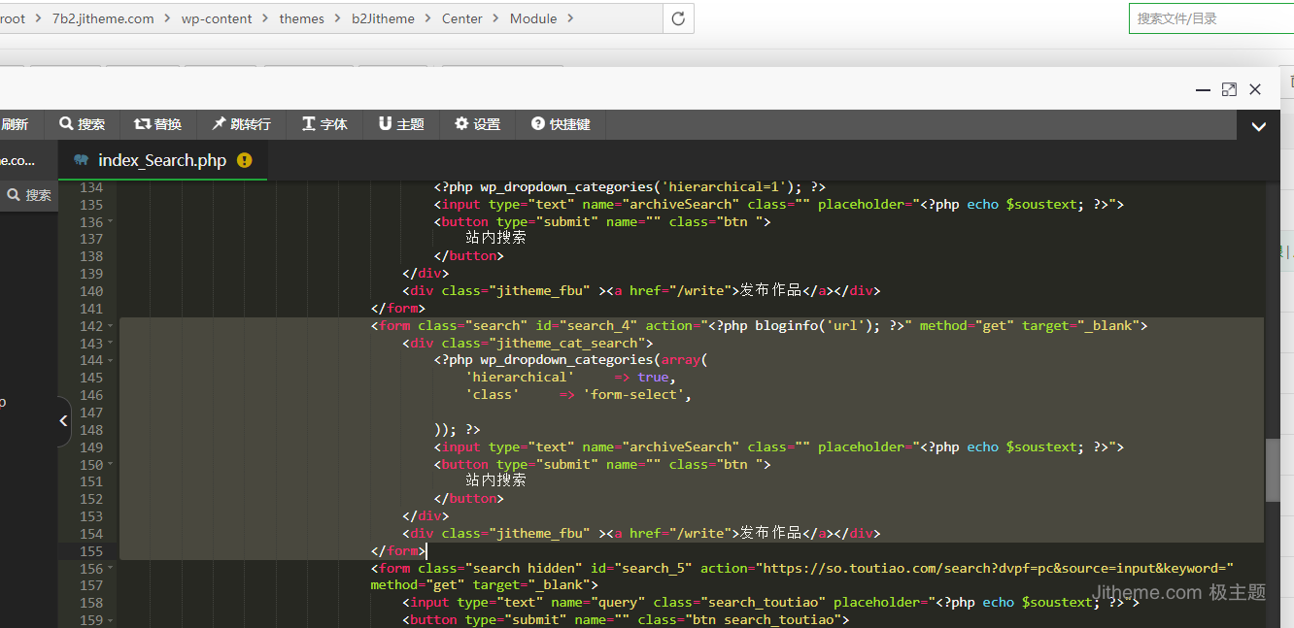Viewport: 1294px width, 628px height.
Task: Click the editor vertical scrollbar thumb
Action: (x=1273, y=470)
